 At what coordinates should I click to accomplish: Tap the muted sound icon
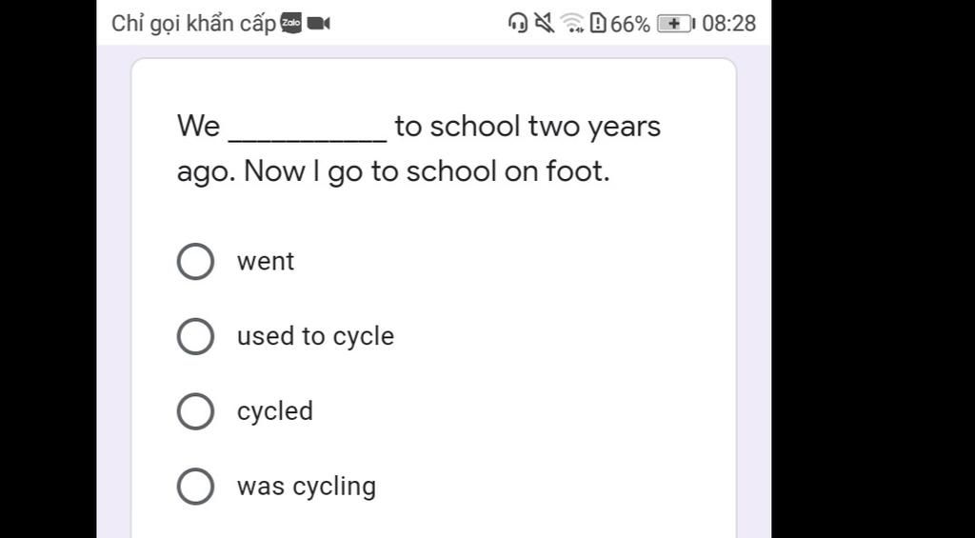click(545, 23)
